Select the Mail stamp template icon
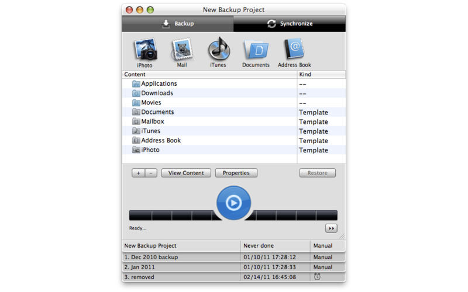This screenshot has height=292, width=468. point(182,50)
